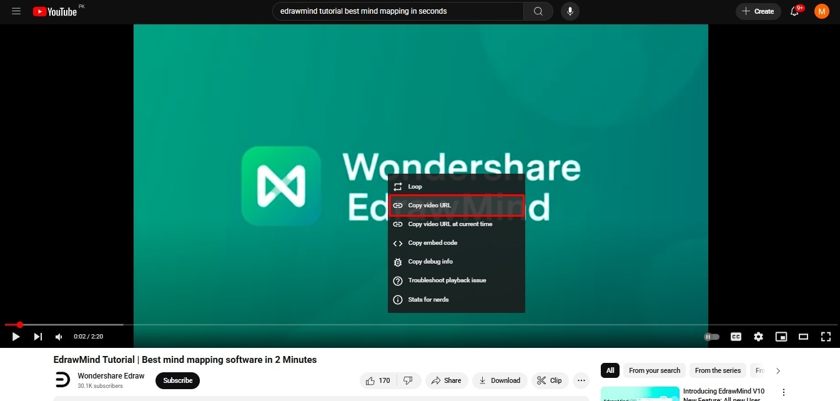
Task: Choose Troubleshoot playback issue
Action: tap(457, 280)
